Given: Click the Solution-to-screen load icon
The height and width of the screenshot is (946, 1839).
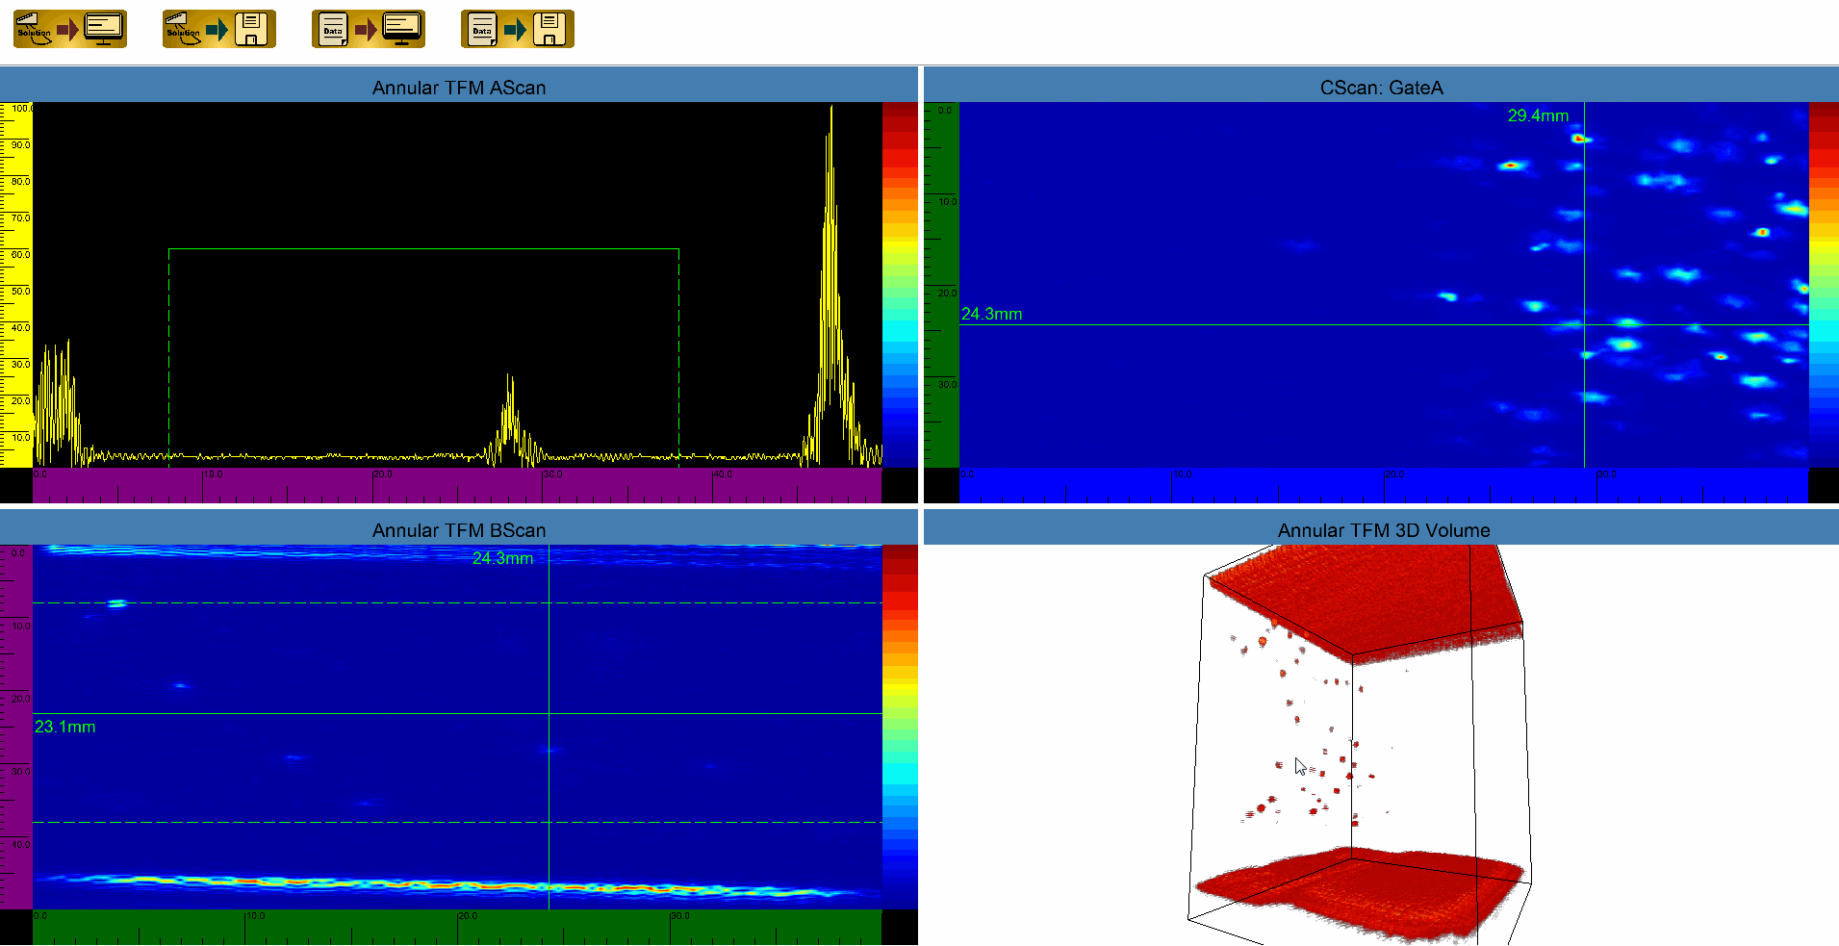Looking at the screenshot, I should tap(70, 29).
